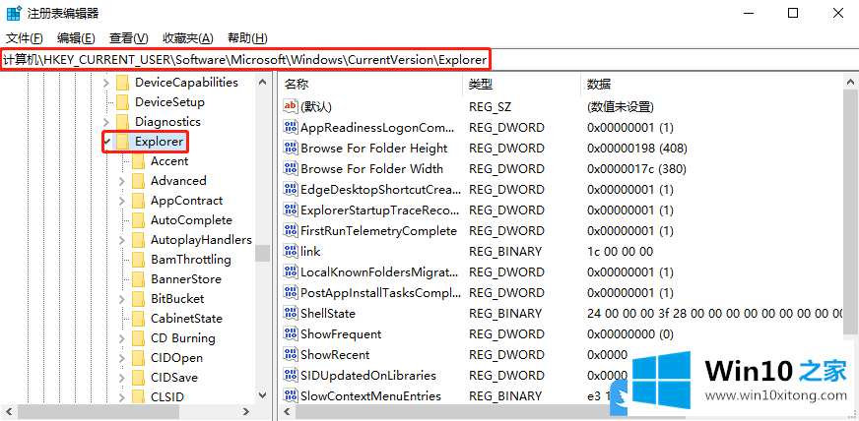Click the registry path address bar
859x421 pixels.
coord(429,60)
